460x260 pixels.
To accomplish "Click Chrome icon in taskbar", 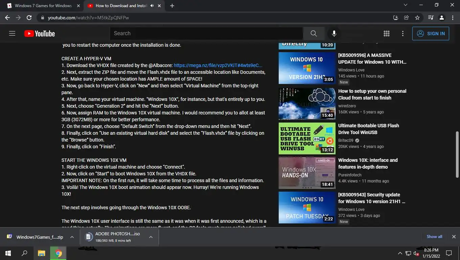I will point(58,253).
